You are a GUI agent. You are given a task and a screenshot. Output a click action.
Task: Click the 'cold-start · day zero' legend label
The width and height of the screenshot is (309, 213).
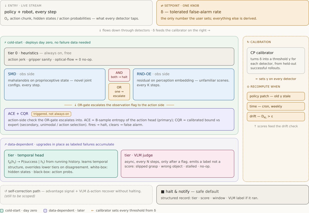click(x=21, y=210)
